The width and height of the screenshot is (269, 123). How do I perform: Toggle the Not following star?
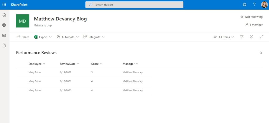(242, 17)
